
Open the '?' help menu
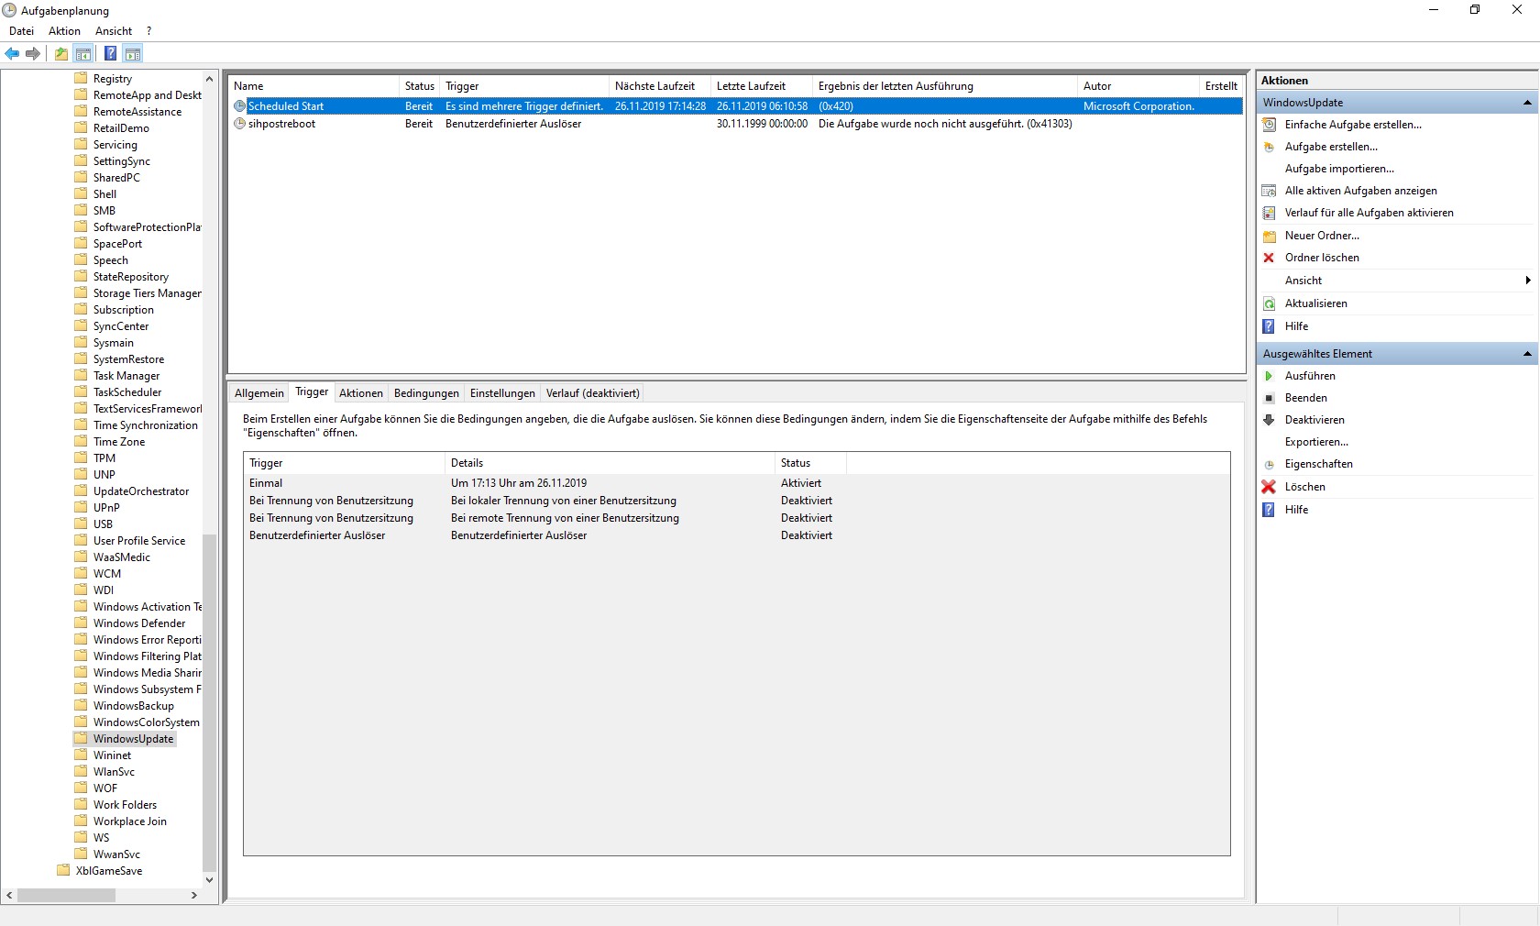(148, 31)
